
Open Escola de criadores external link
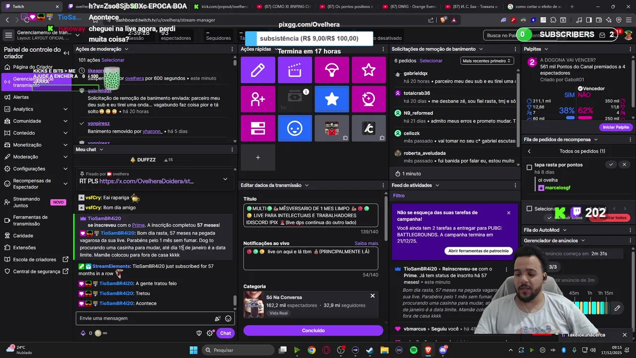click(x=35, y=260)
